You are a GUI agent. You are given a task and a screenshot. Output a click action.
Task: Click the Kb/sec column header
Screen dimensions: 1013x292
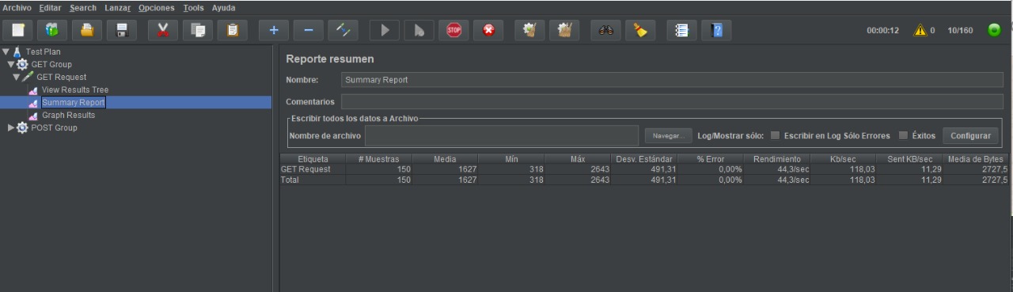[843, 159]
